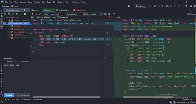Collapse unchanged fragments in diff
The height and width of the screenshot is (104, 196).
pos(102,14)
